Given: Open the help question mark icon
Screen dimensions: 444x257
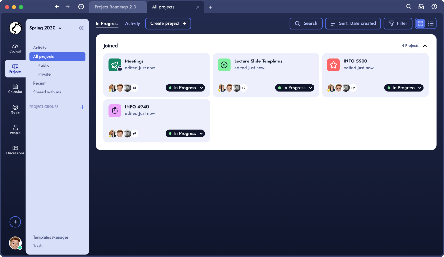Looking at the screenshot, I should [x=434, y=6].
